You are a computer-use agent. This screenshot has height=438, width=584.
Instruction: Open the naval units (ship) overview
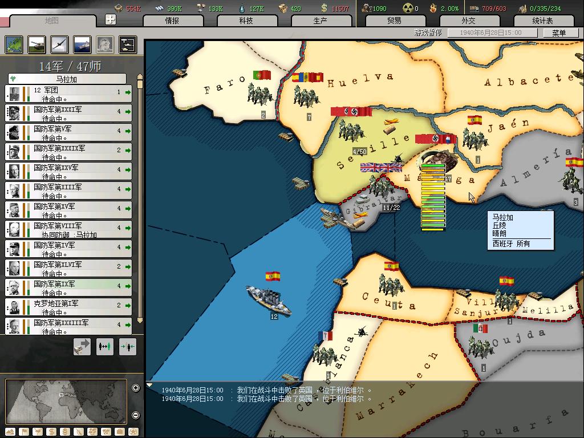(x=82, y=44)
